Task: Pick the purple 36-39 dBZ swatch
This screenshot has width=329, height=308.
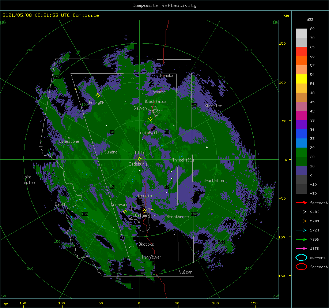Action: pos(301,125)
